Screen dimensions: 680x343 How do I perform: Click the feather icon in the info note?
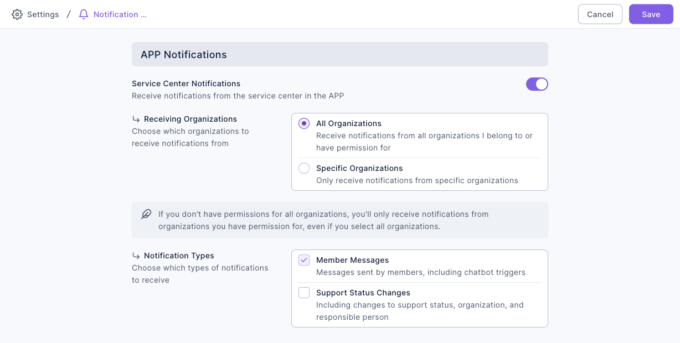(x=146, y=214)
